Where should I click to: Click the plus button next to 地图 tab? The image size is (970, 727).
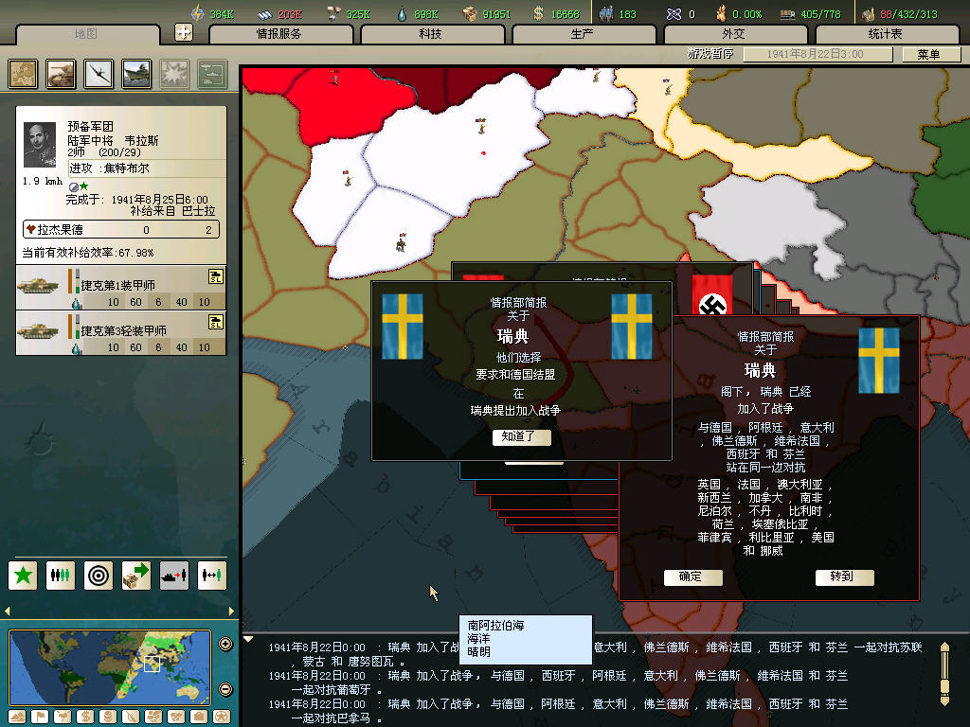point(184,32)
